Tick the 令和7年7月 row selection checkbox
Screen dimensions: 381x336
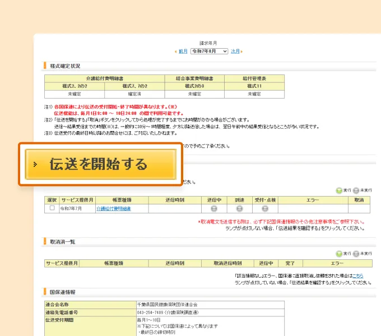click(52, 208)
